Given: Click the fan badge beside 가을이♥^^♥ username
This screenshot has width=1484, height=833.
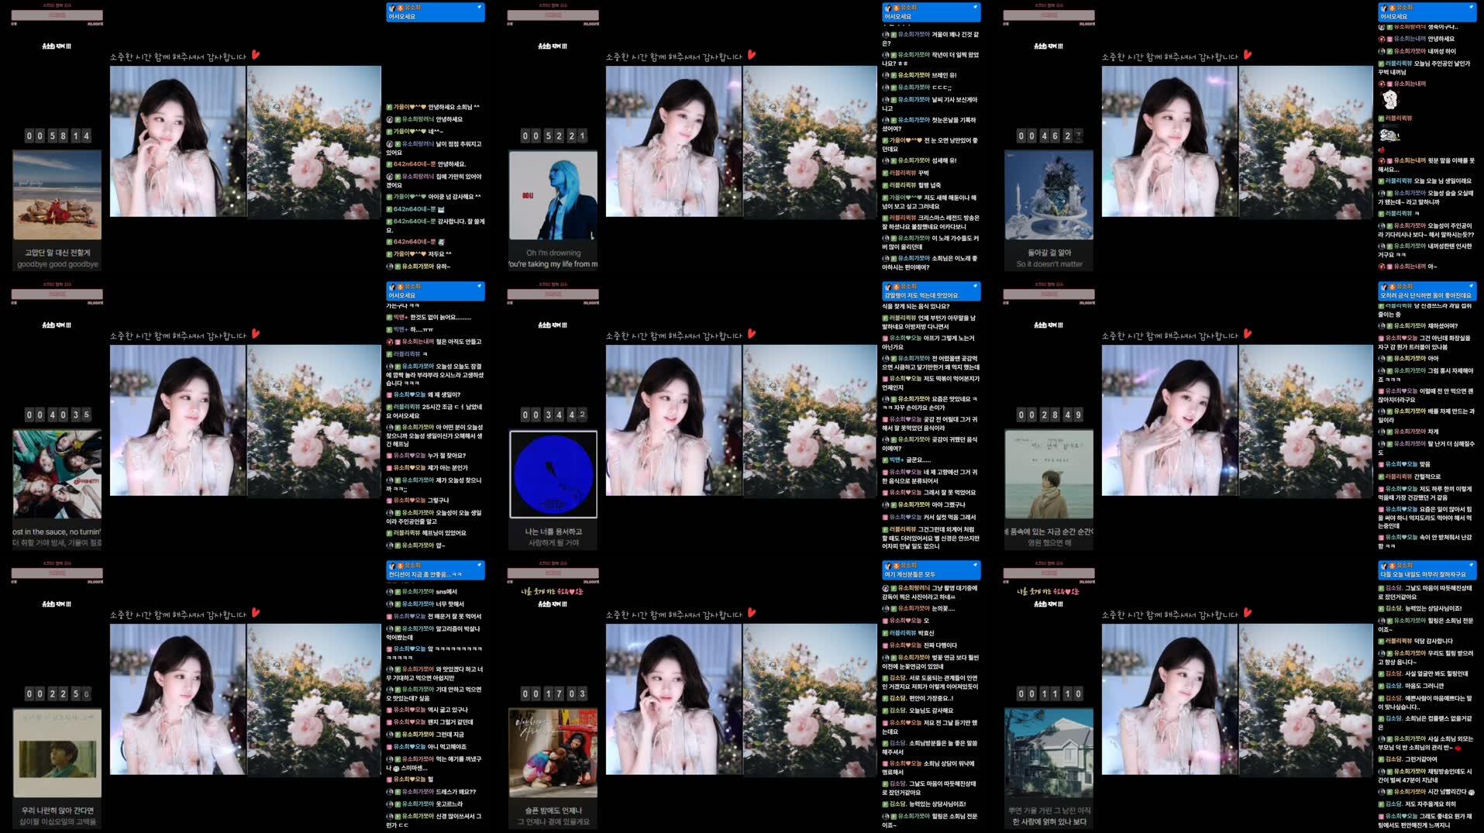Looking at the screenshot, I should (x=389, y=105).
